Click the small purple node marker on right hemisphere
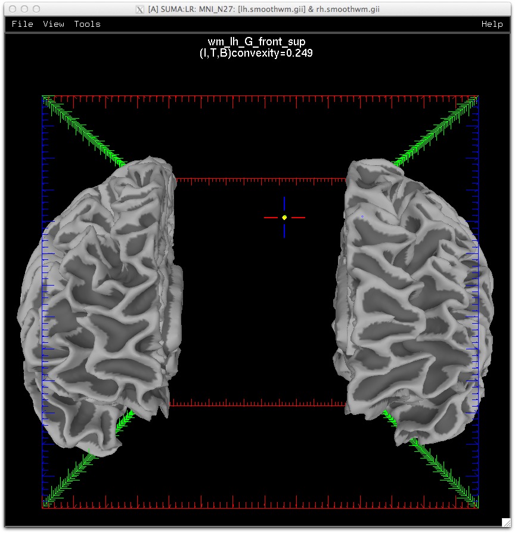 point(362,216)
